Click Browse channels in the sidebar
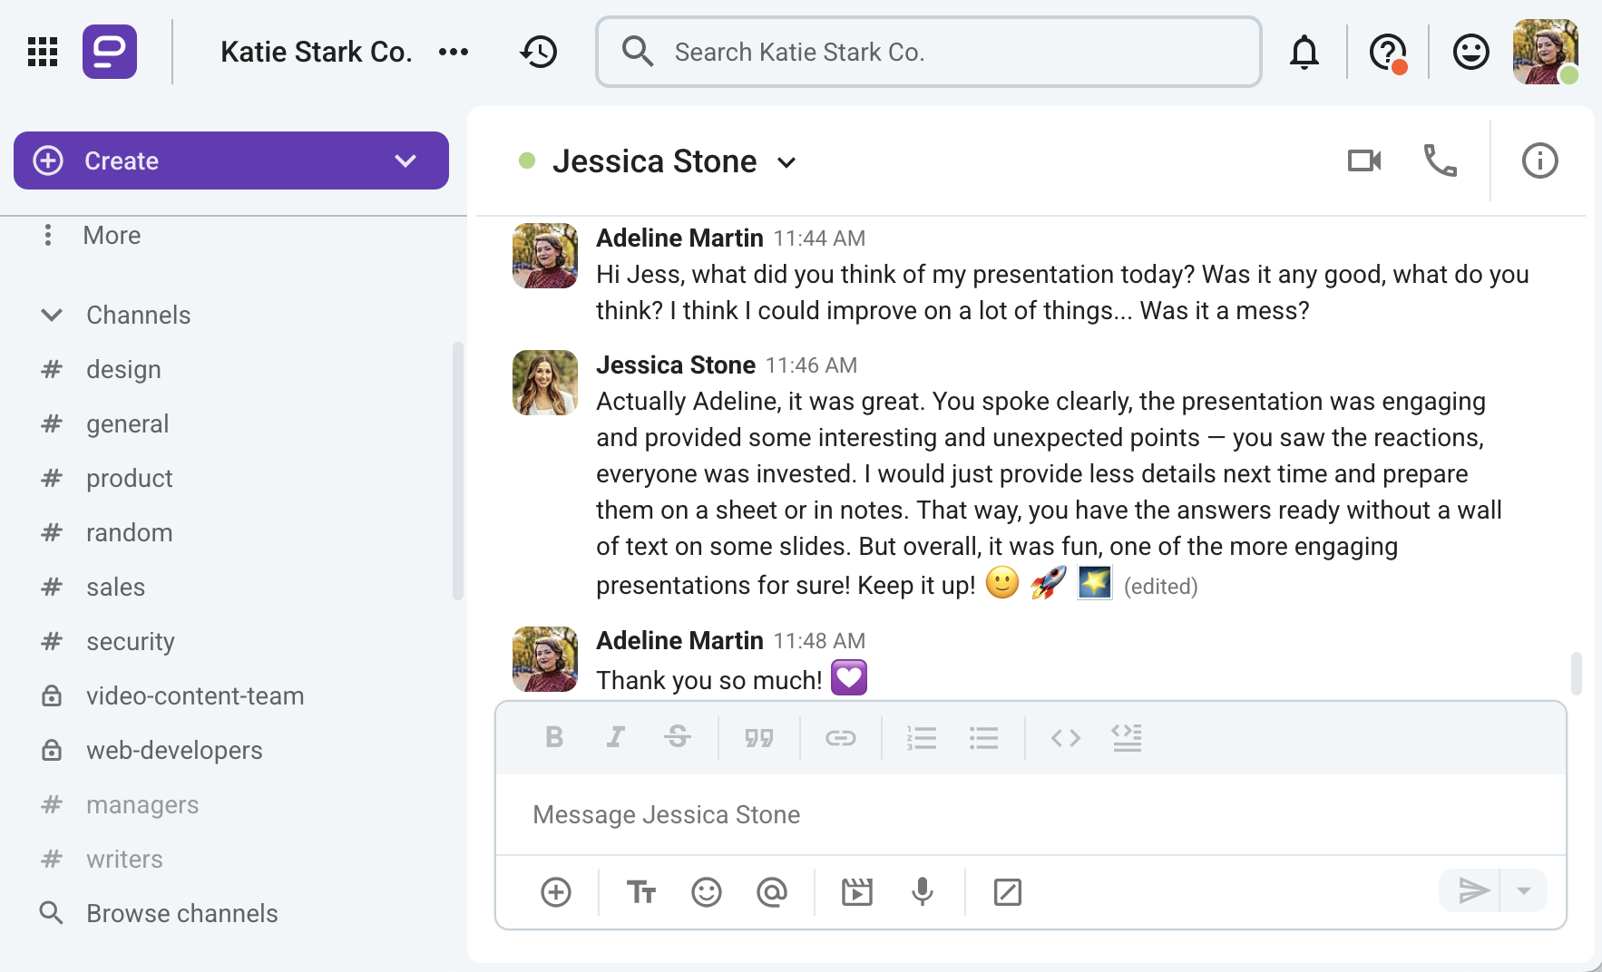 [181, 913]
